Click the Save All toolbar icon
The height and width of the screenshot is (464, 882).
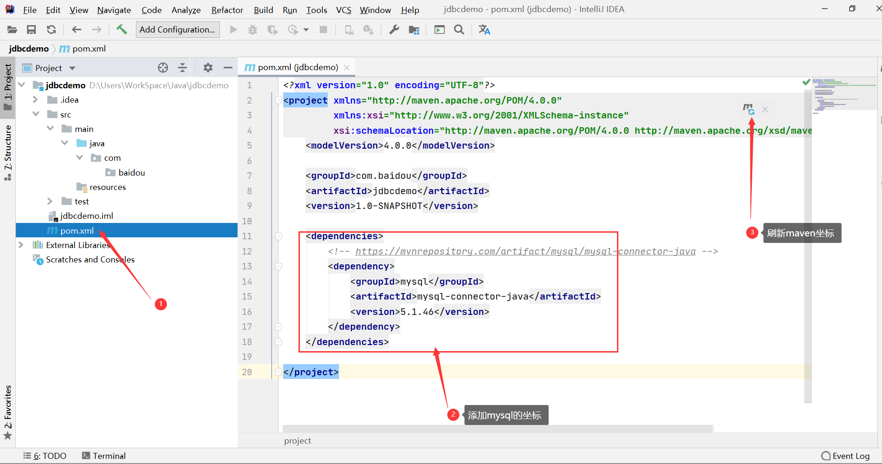coord(31,30)
